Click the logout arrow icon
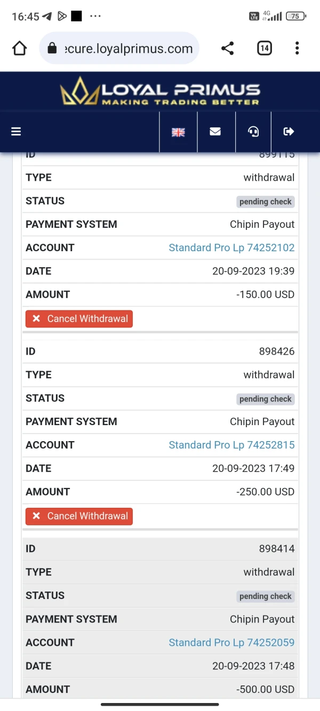This screenshot has width=320, height=711. click(289, 131)
